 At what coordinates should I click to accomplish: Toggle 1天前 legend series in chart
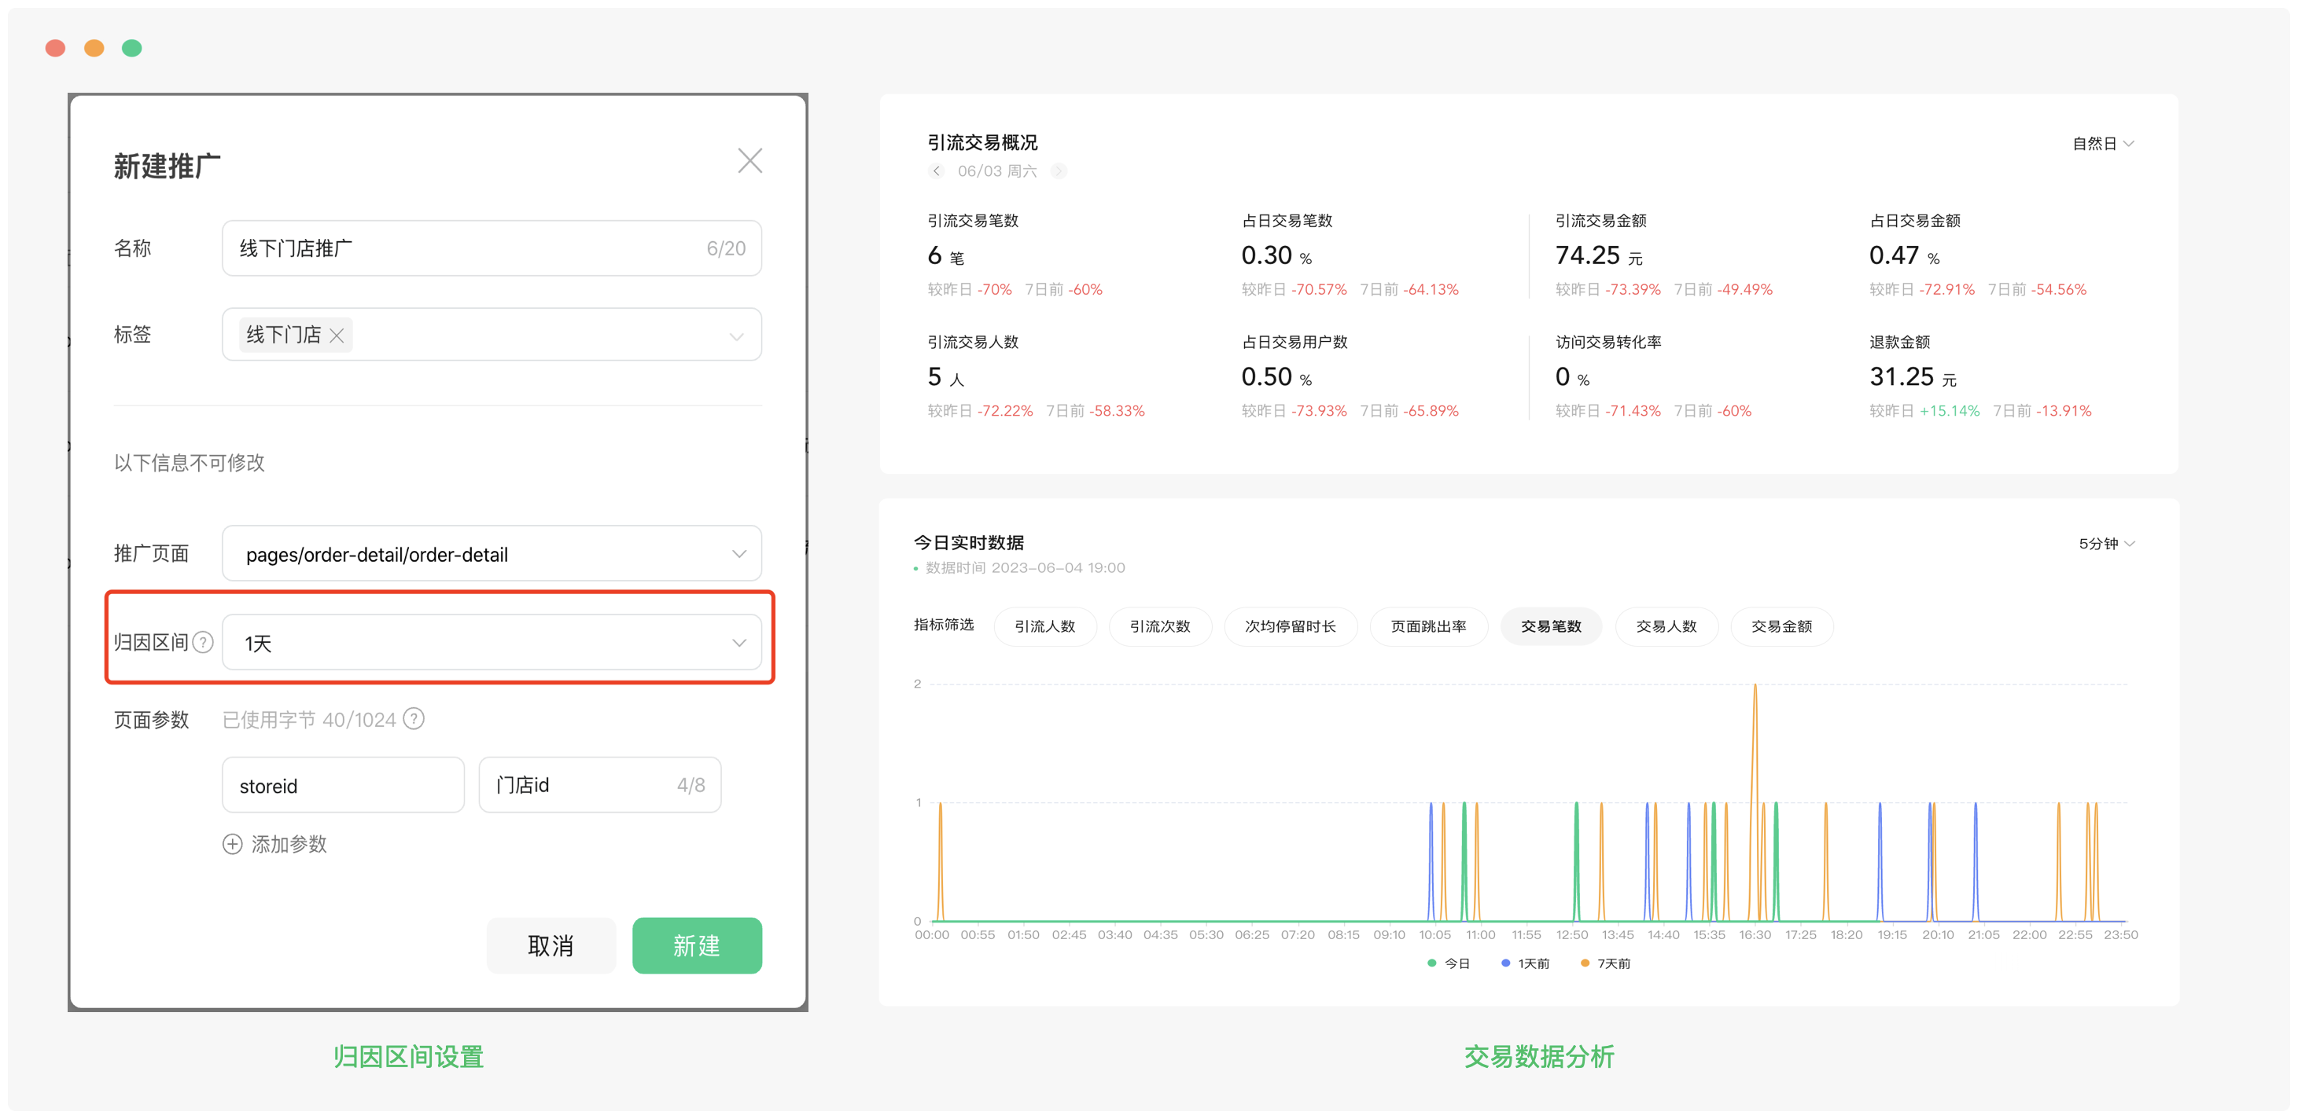click(1526, 963)
